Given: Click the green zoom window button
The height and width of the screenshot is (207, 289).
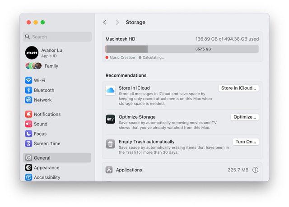Looking at the screenshot, I should coord(42,22).
